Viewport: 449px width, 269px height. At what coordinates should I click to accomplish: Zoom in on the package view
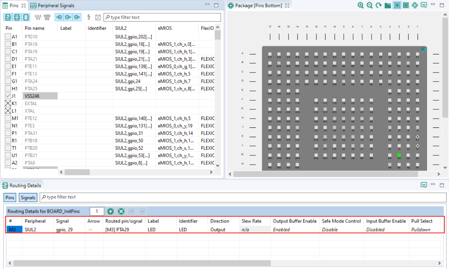(x=360, y=5)
